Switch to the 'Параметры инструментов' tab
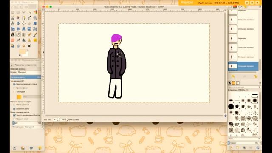 pyautogui.click(x=24, y=65)
